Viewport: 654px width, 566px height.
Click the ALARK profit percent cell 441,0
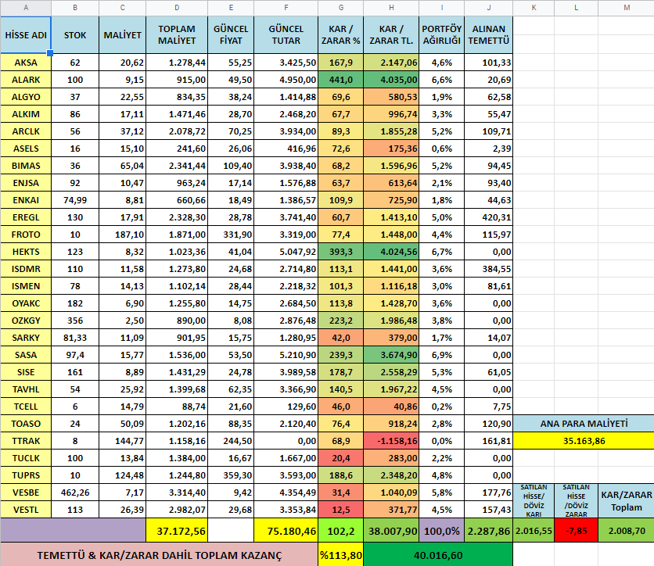click(x=340, y=80)
